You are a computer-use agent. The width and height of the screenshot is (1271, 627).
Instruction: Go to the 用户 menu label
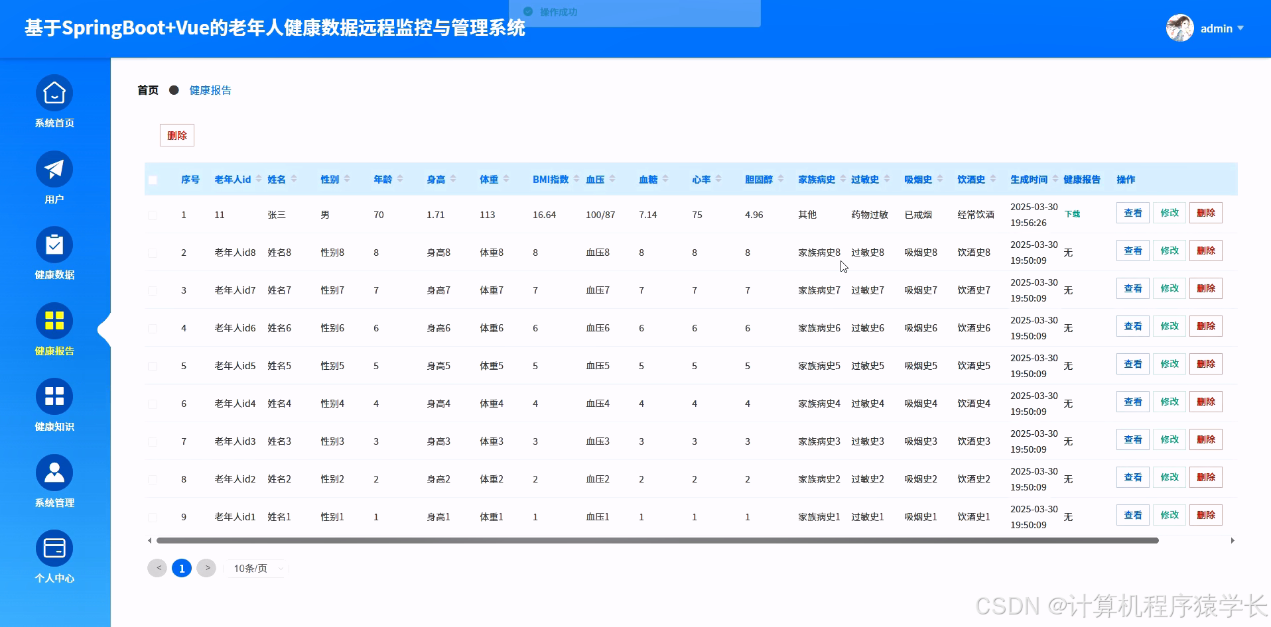[x=54, y=199]
